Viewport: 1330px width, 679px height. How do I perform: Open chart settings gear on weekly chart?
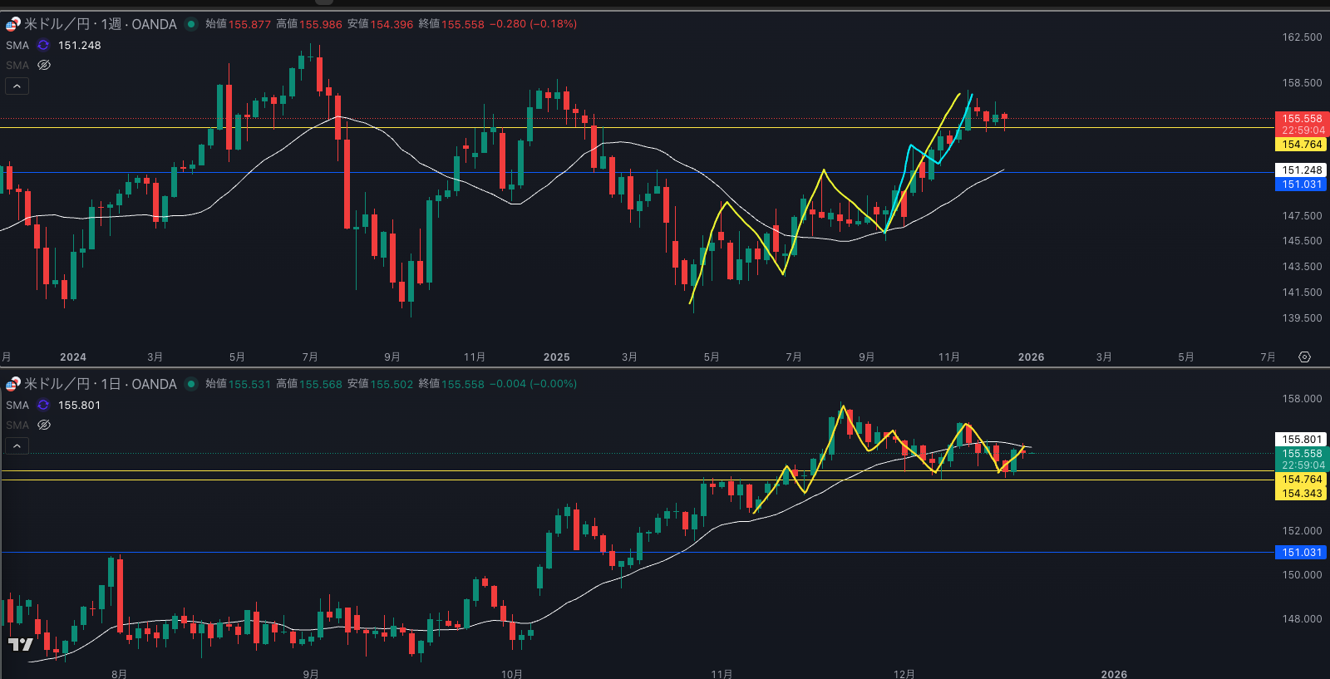(1304, 357)
